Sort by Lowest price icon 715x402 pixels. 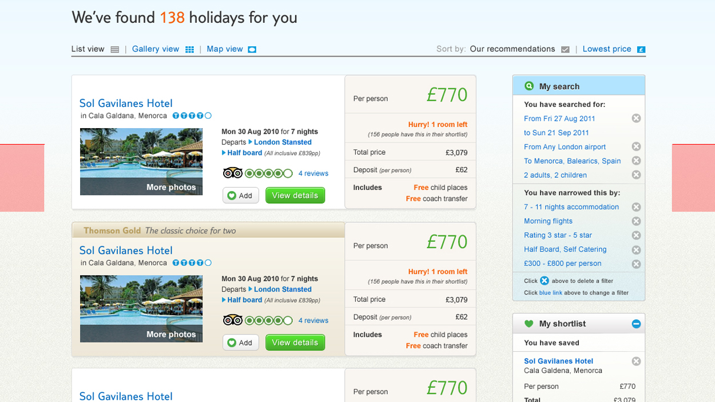tap(641, 50)
